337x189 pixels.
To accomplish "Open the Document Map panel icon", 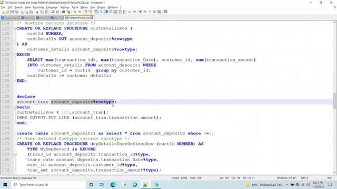I will 115,12.
